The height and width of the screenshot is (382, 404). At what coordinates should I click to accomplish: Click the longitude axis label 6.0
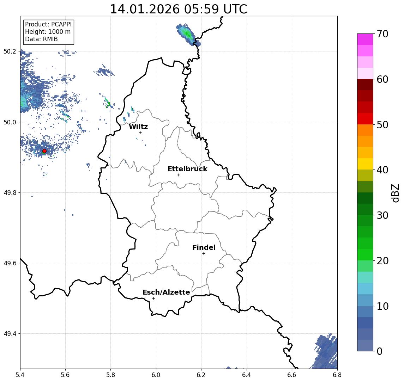point(156,375)
